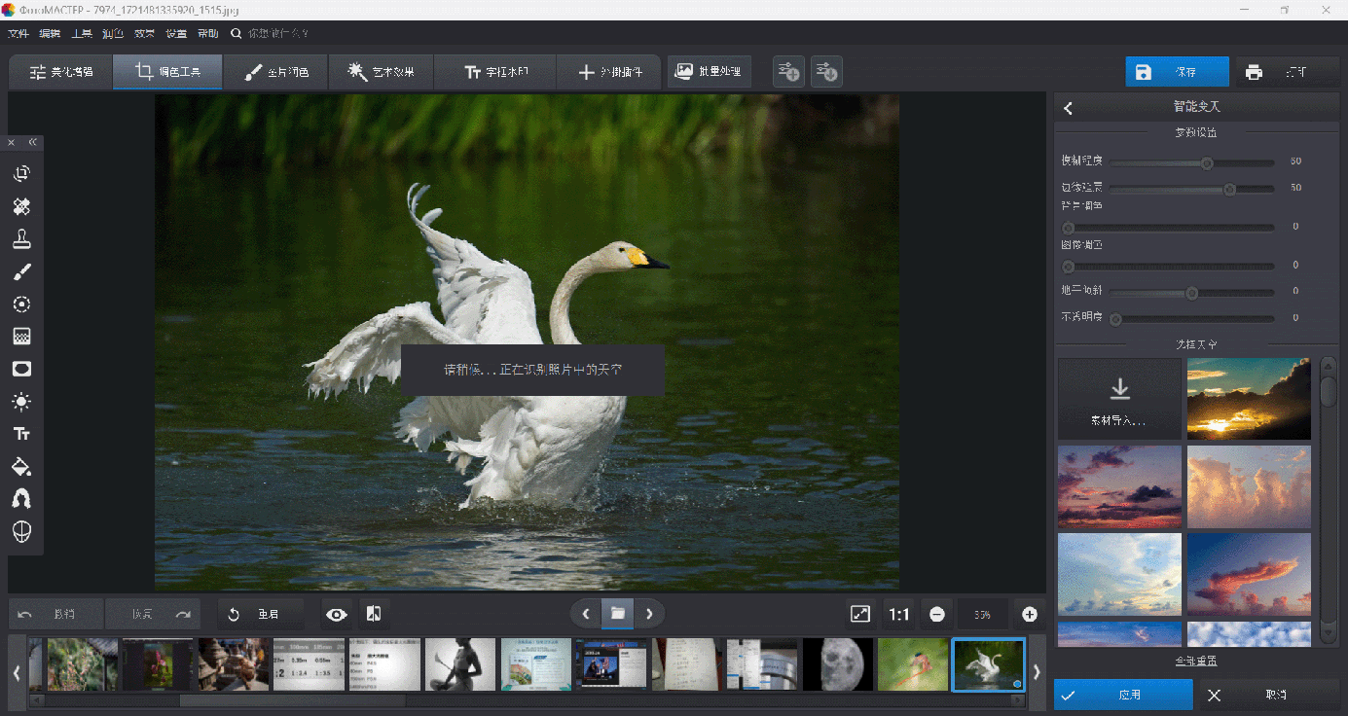Close the left tool palette with X
Screen dimensions: 1348x716
point(12,142)
